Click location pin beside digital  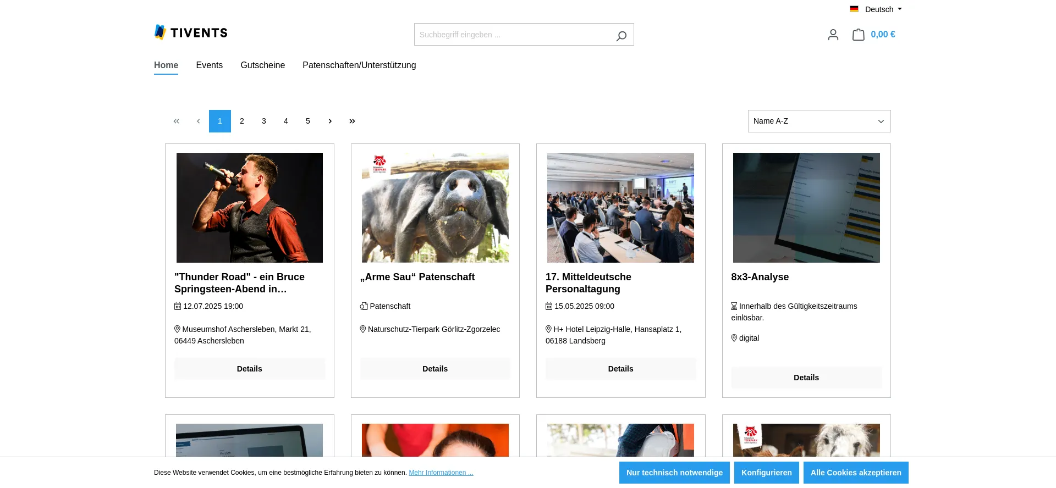click(734, 338)
